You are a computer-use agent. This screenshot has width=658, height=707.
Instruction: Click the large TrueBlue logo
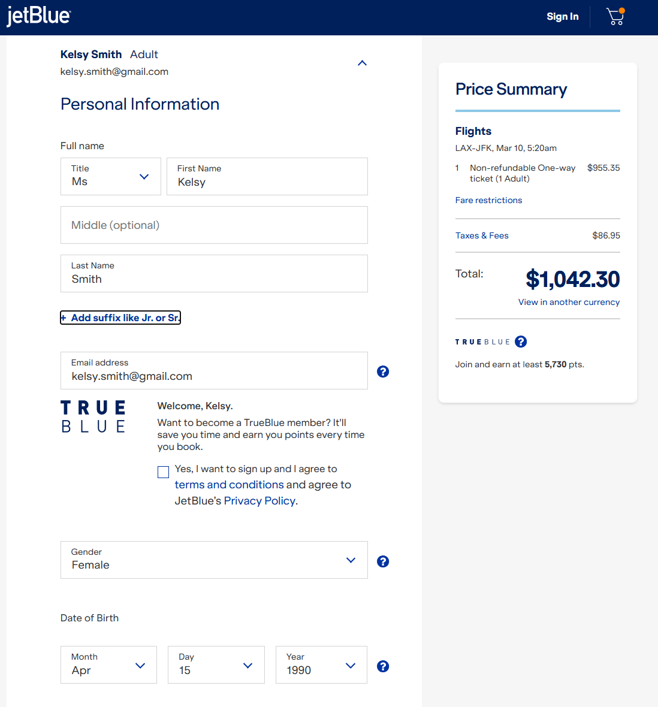pos(93,416)
